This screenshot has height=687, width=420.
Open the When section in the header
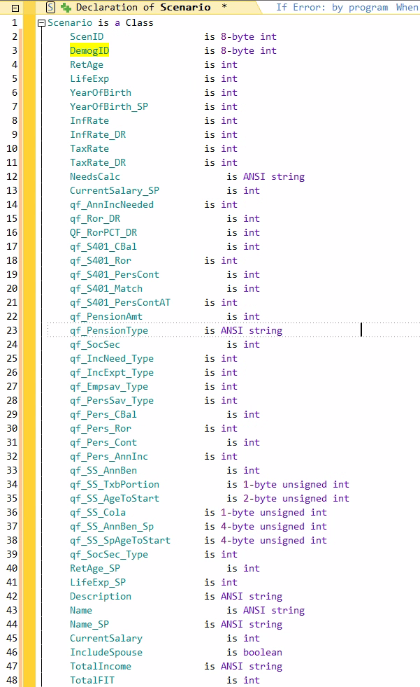(x=407, y=7)
